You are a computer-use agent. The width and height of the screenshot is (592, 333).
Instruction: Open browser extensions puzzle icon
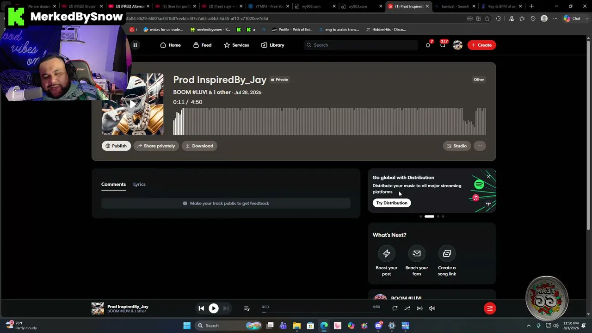pyautogui.click(x=499, y=18)
